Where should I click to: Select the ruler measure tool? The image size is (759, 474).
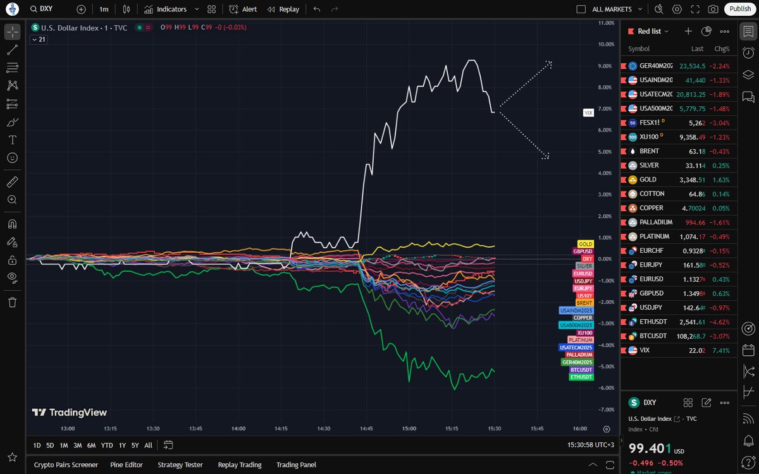point(13,182)
